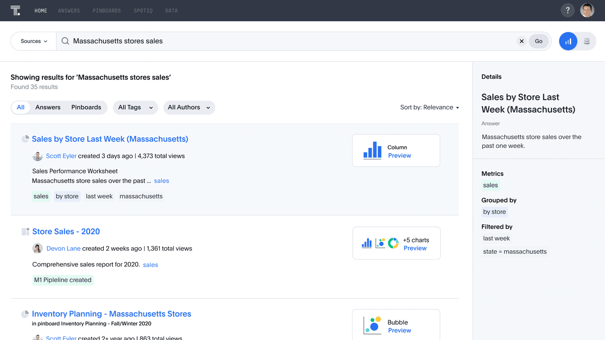Click the Go search button
Viewport: 605px width, 340px height.
coord(538,41)
